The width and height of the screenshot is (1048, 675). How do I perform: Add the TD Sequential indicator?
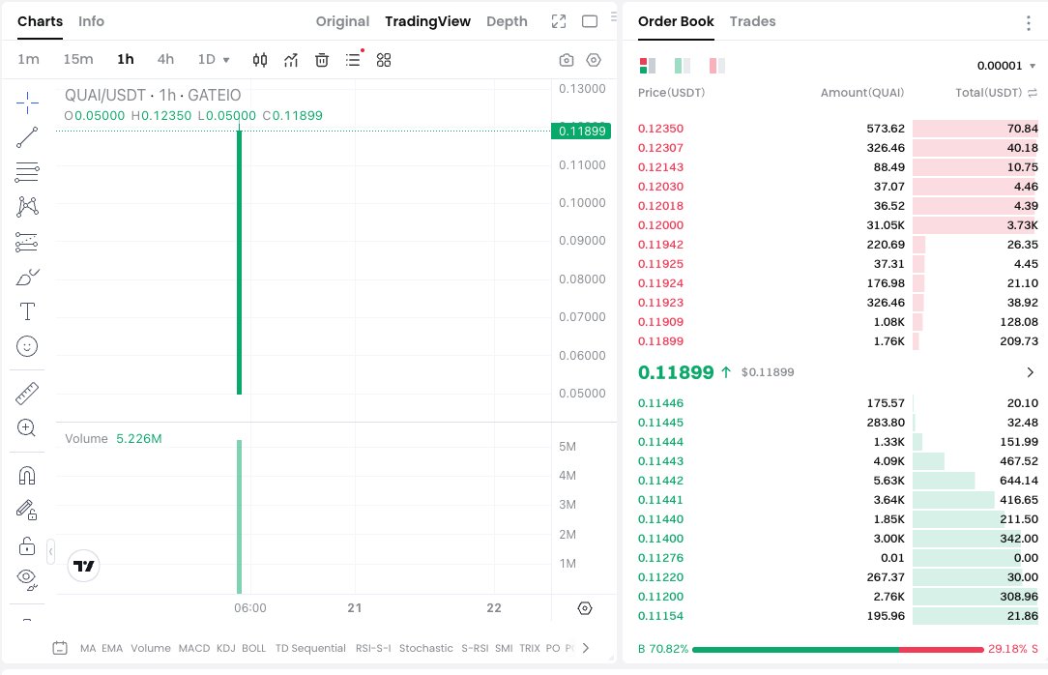coord(310,648)
